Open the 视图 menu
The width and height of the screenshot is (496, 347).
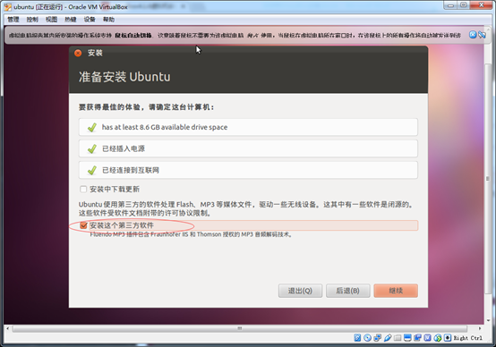pos(52,20)
